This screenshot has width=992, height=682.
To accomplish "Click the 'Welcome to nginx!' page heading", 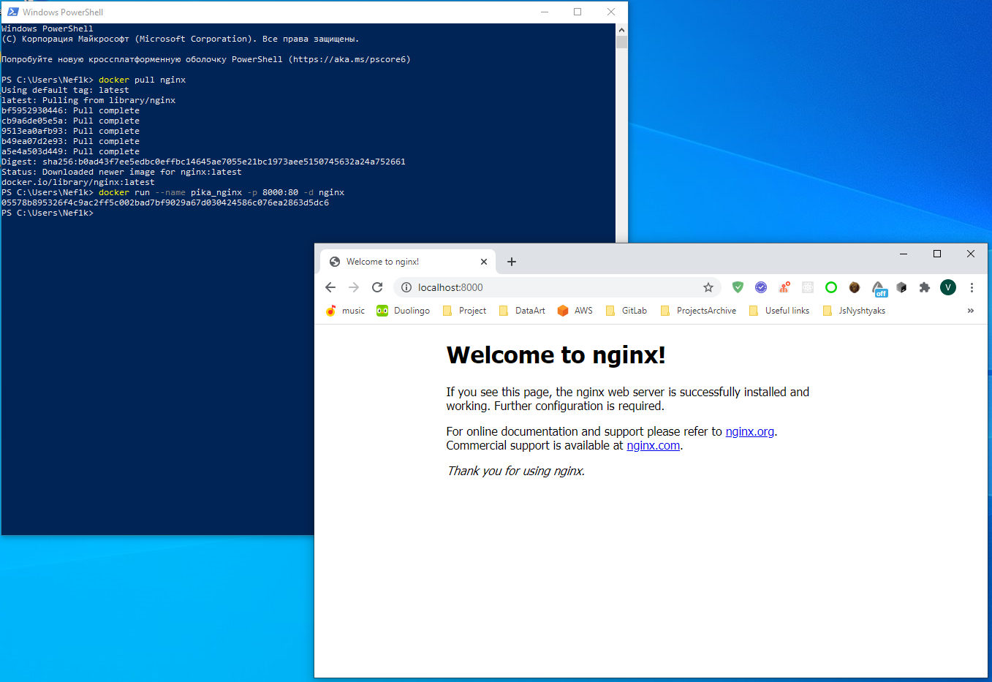I will (556, 355).
